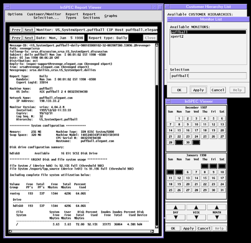Image resolution: width=251 pixels, height=243 pixels.
Task: Click Apply in InSPEC Viewer calendar
Action: tap(188, 228)
